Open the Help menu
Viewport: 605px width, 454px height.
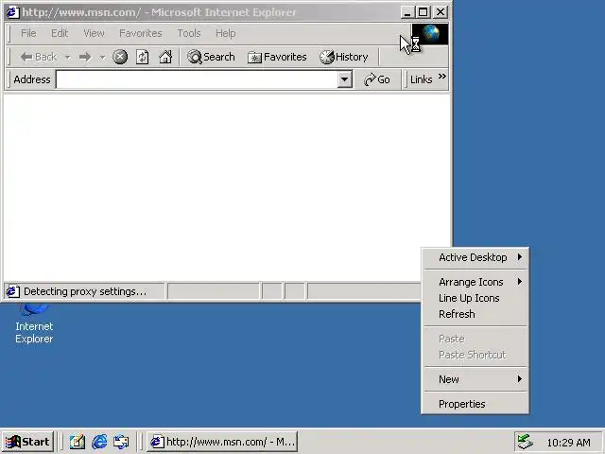click(225, 33)
